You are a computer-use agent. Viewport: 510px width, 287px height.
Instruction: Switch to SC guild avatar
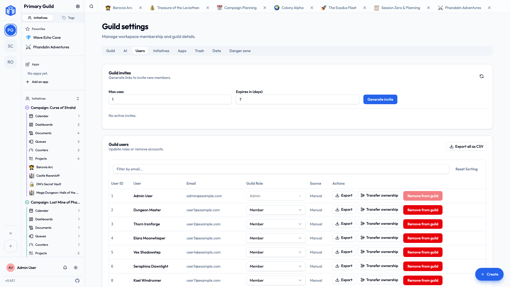pyautogui.click(x=11, y=46)
